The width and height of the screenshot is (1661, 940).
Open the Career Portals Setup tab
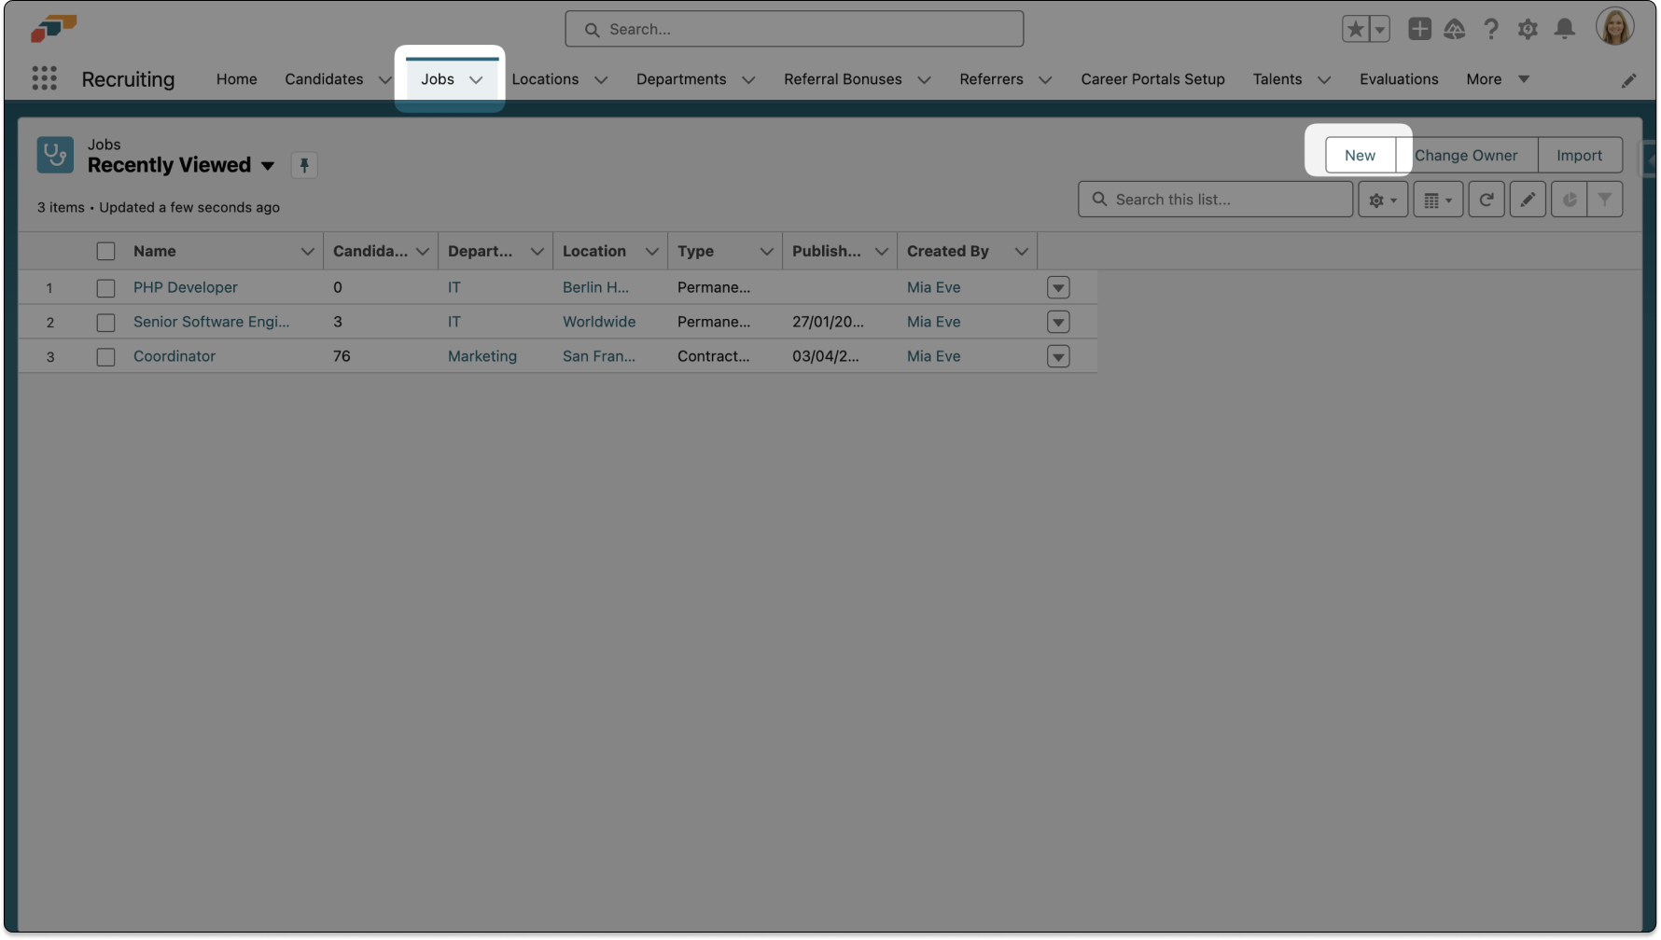(x=1152, y=79)
